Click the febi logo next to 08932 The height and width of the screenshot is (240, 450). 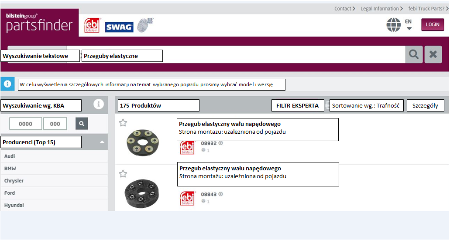(x=187, y=148)
